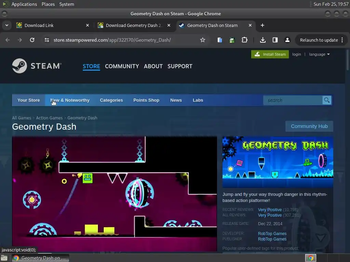The height and width of the screenshot is (262, 350).
Task: Open the COMMUNITY menu
Action: tap(122, 66)
